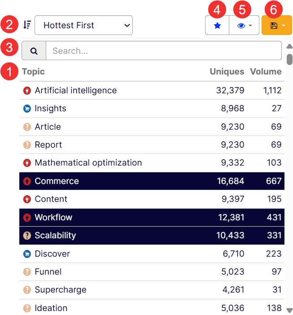The image size is (293, 315).
Task: Click the Topic column header
Action: point(34,72)
